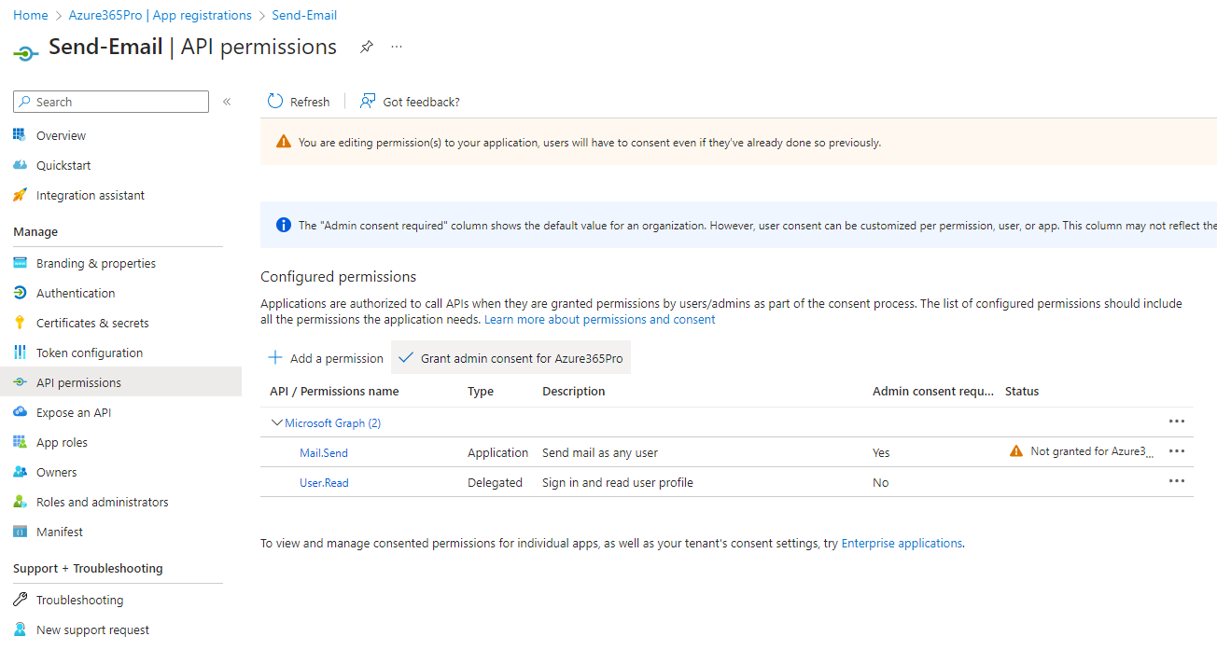Click the Quickstart cloud icon

coord(20,165)
